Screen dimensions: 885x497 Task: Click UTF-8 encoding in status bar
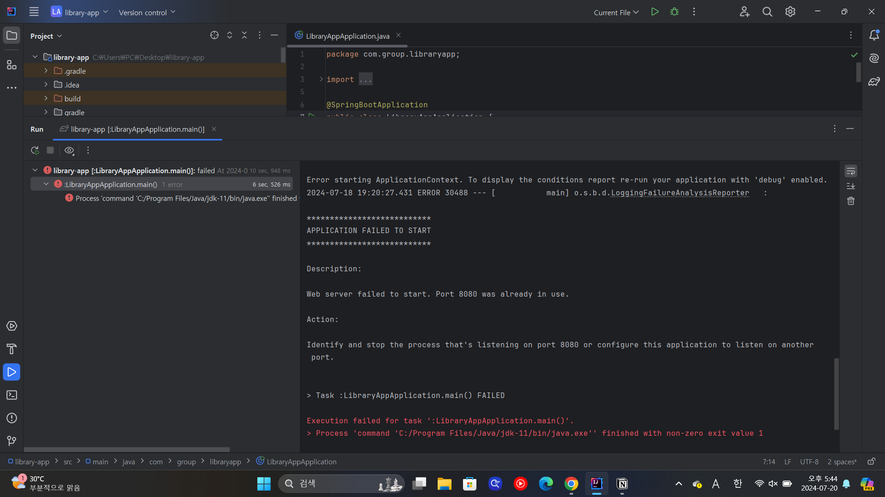(x=809, y=462)
